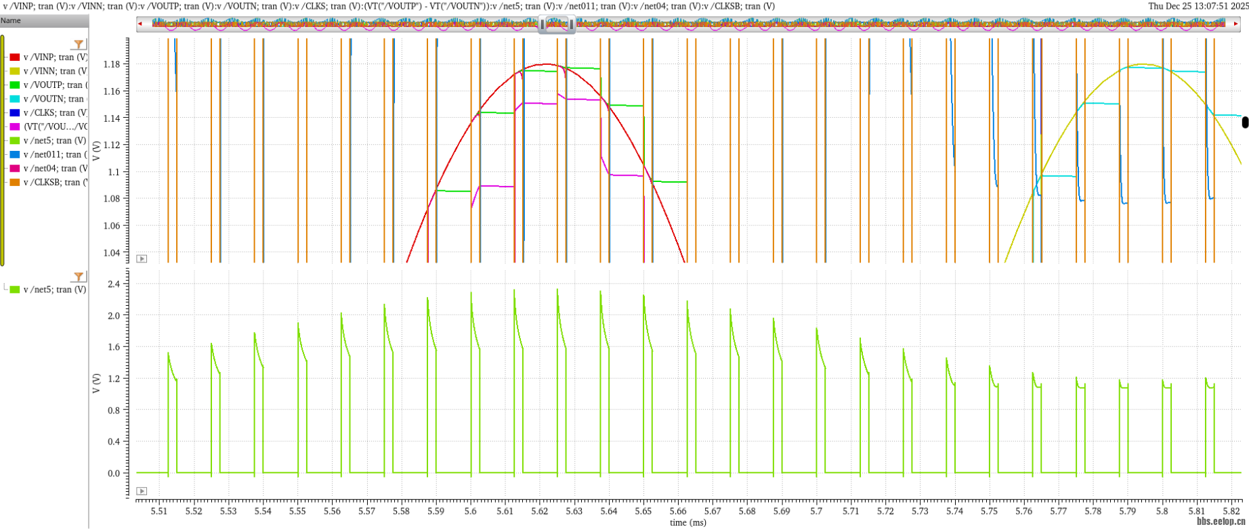Click the v /net04 legend label

[x=55, y=168]
